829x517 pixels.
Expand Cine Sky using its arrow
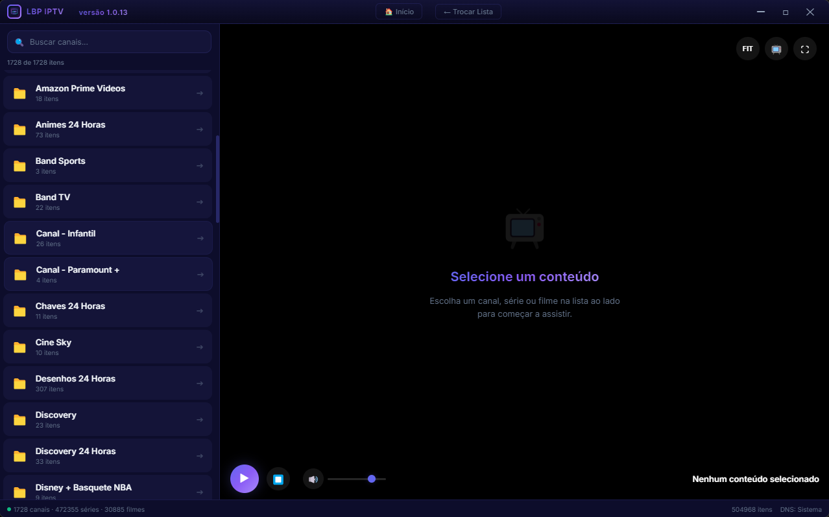pos(200,347)
